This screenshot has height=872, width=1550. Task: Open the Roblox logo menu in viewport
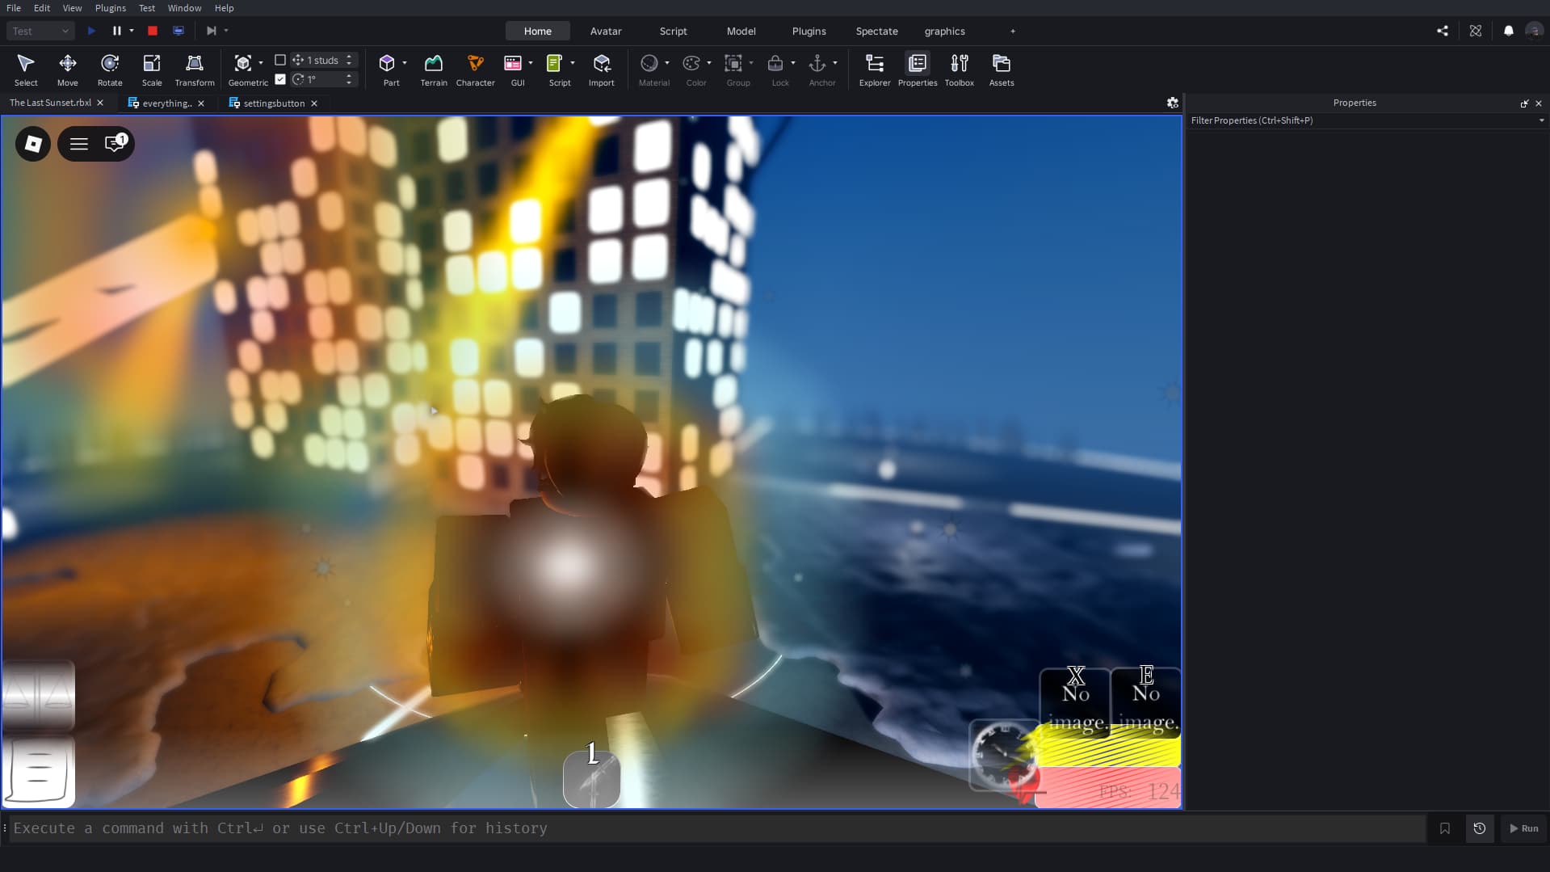[x=33, y=144]
